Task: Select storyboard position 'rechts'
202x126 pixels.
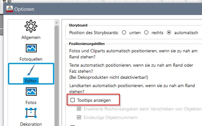Action: click(x=146, y=33)
